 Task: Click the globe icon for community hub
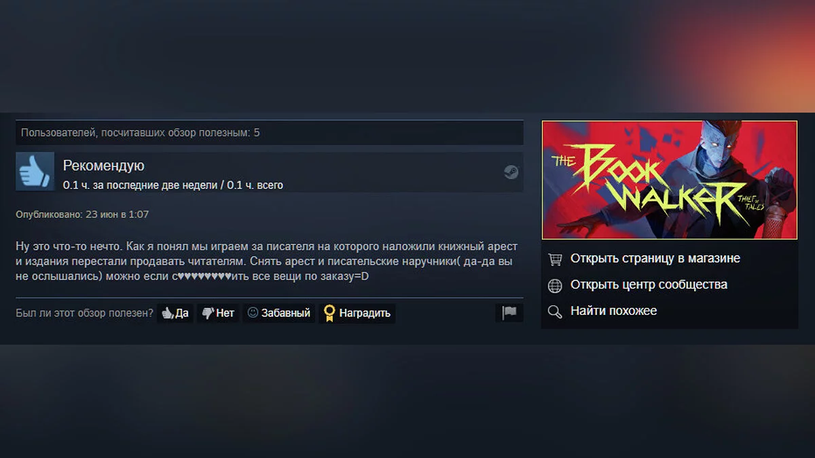coord(555,286)
